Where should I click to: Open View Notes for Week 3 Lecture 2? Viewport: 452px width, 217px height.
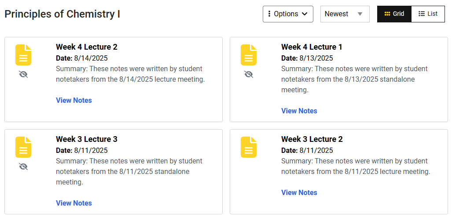(299, 193)
